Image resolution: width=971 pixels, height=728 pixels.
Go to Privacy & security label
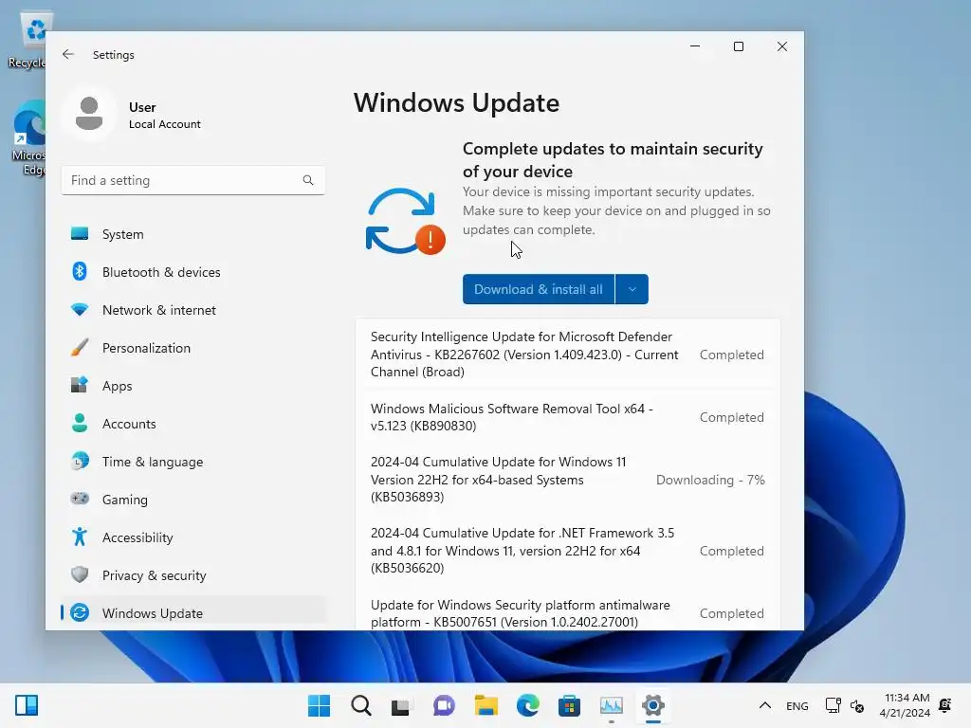[155, 575]
